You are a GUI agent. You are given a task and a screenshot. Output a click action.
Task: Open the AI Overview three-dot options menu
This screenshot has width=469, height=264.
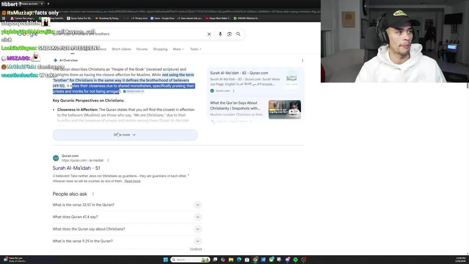[302, 60]
